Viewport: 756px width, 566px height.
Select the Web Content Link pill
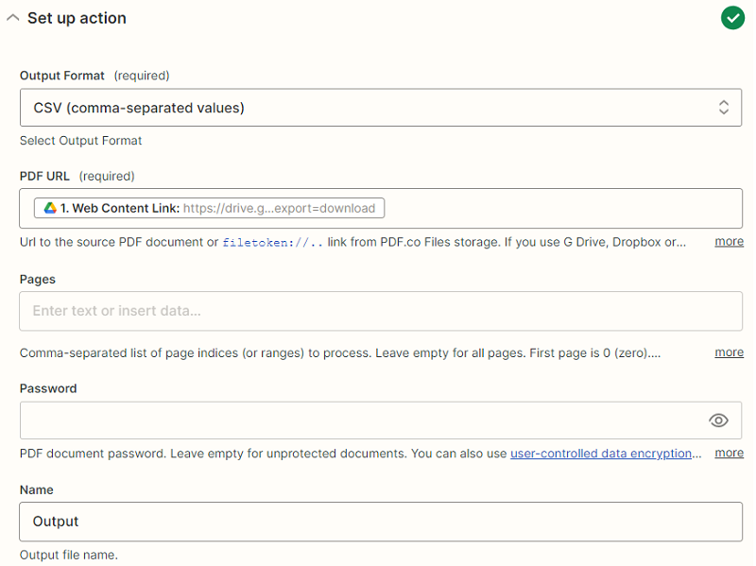[209, 208]
